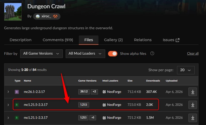Click the Type column header
The image size is (206, 125).
[18, 81]
